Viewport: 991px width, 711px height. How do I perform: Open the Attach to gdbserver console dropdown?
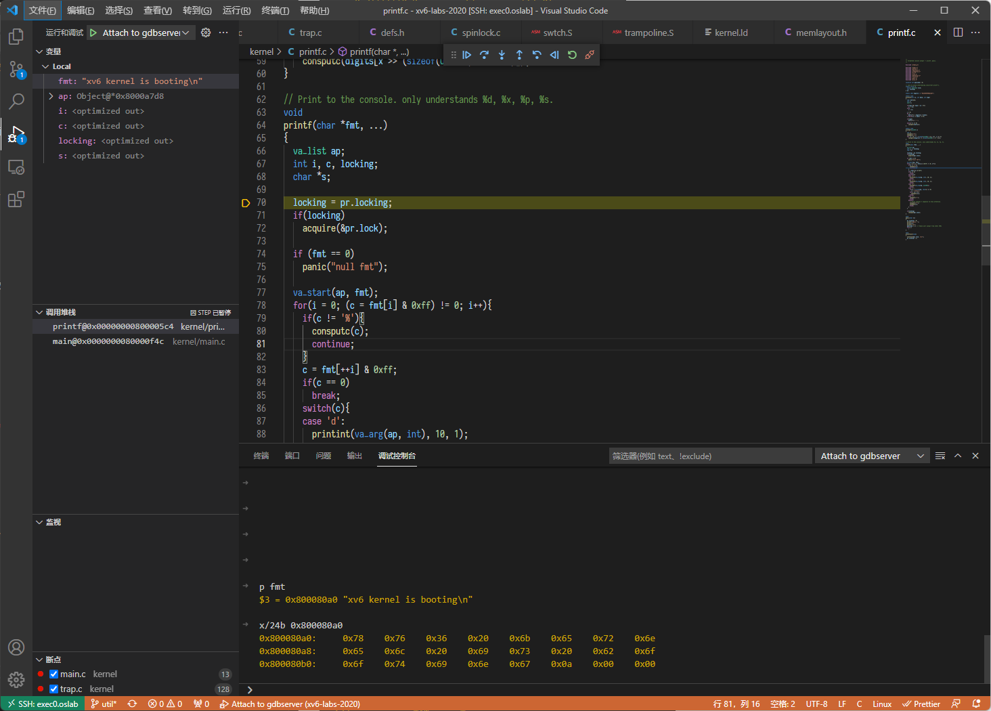coord(872,456)
